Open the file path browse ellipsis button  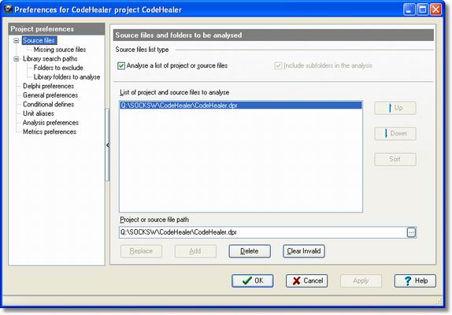(411, 232)
